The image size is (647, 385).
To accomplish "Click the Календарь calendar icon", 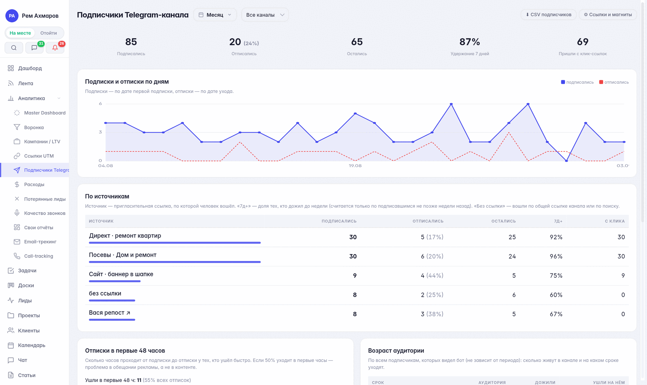I will (11, 345).
